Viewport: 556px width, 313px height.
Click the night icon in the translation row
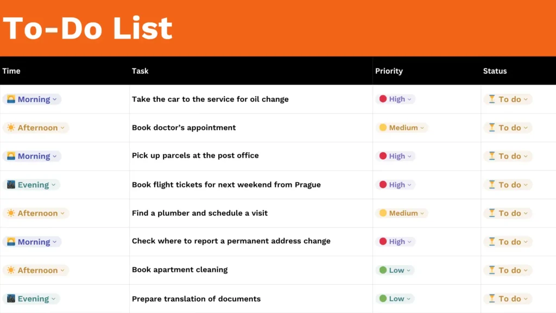(x=11, y=299)
